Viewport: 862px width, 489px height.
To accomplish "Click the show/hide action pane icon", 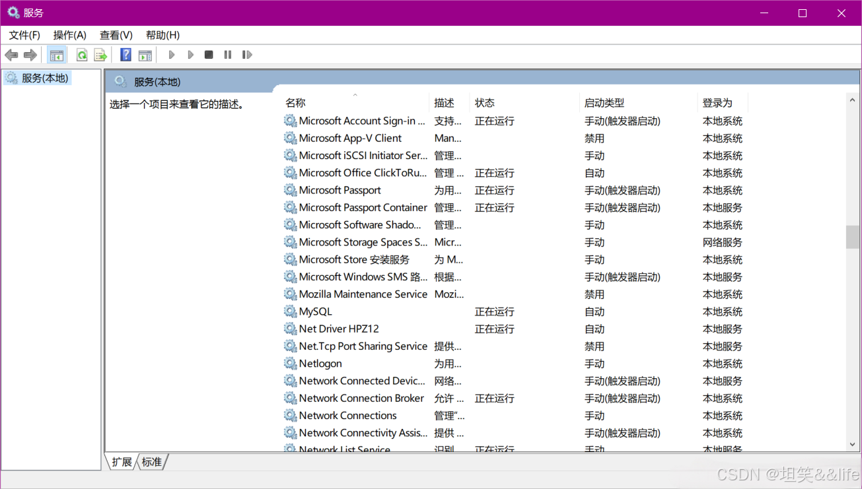I will point(145,55).
